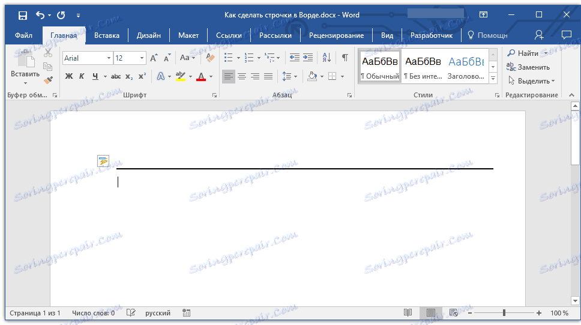The height and width of the screenshot is (325, 581).
Task: Click the Вставить paste button
Action: click(25, 64)
